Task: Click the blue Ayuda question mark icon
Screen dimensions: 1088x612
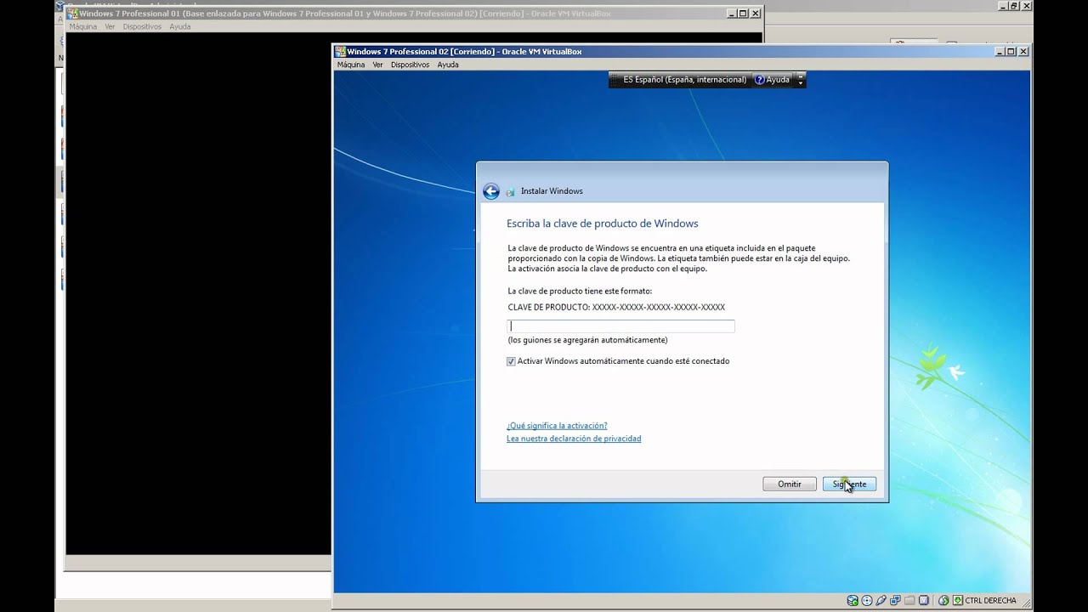Action: (759, 80)
